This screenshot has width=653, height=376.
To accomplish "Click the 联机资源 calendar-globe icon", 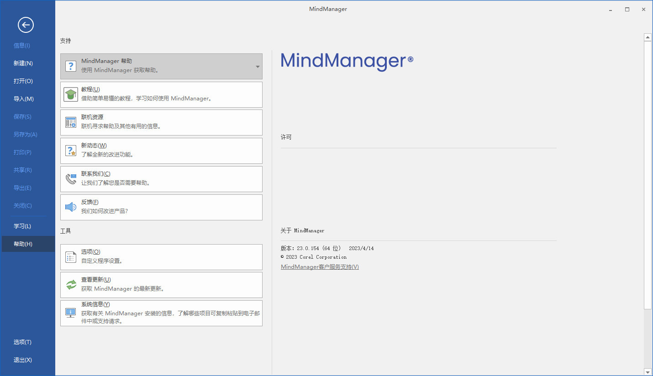I will (70, 122).
